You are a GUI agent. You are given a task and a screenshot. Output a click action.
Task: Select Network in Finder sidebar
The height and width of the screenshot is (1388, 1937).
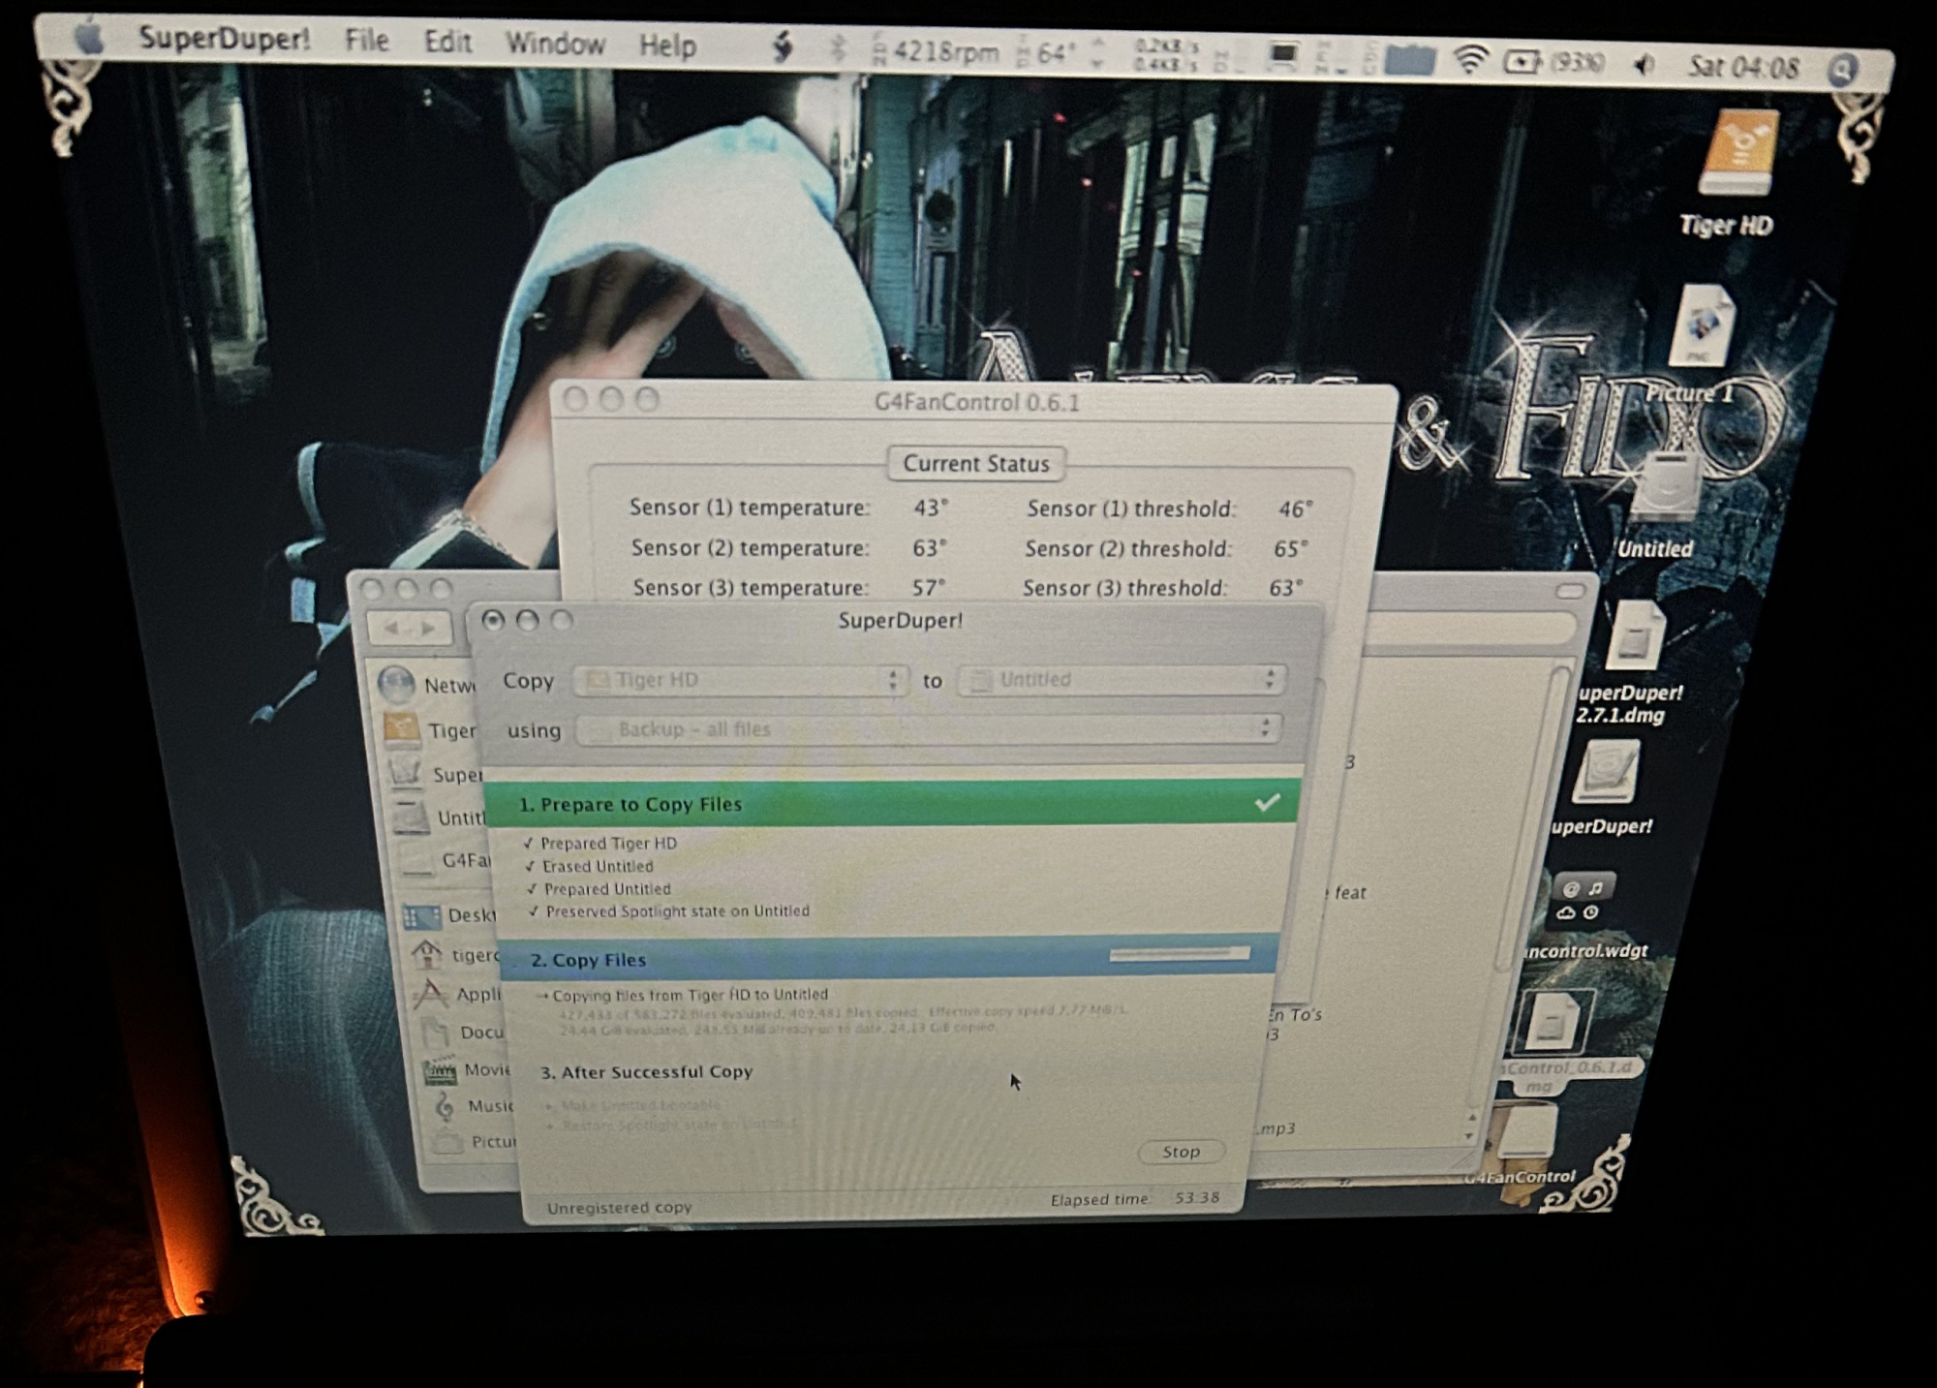(428, 685)
